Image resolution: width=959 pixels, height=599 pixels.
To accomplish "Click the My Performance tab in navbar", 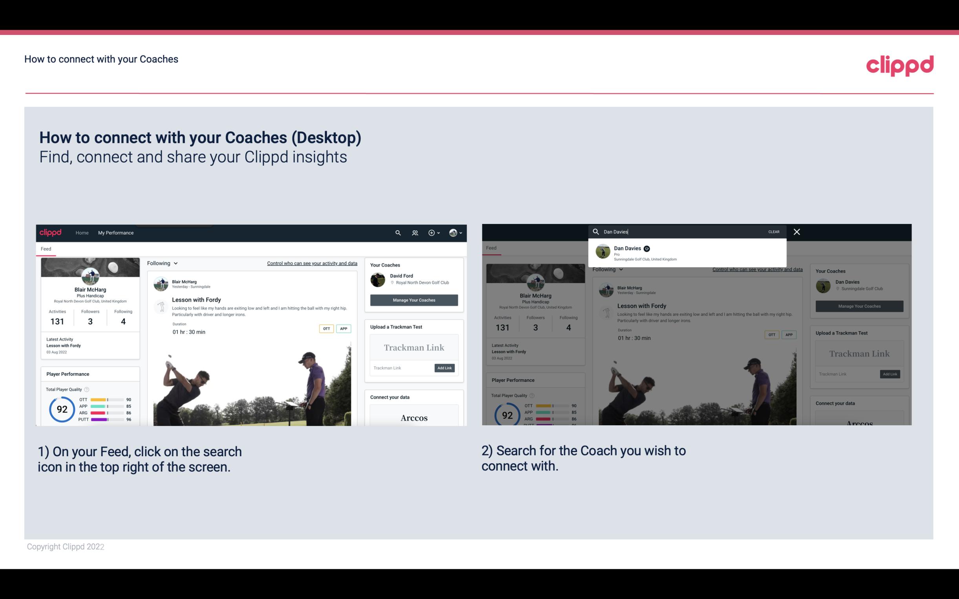I will click(116, 233).
